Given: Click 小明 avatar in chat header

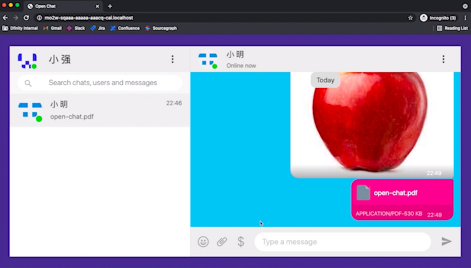Looking at the screenshot, I should (208, 59).
